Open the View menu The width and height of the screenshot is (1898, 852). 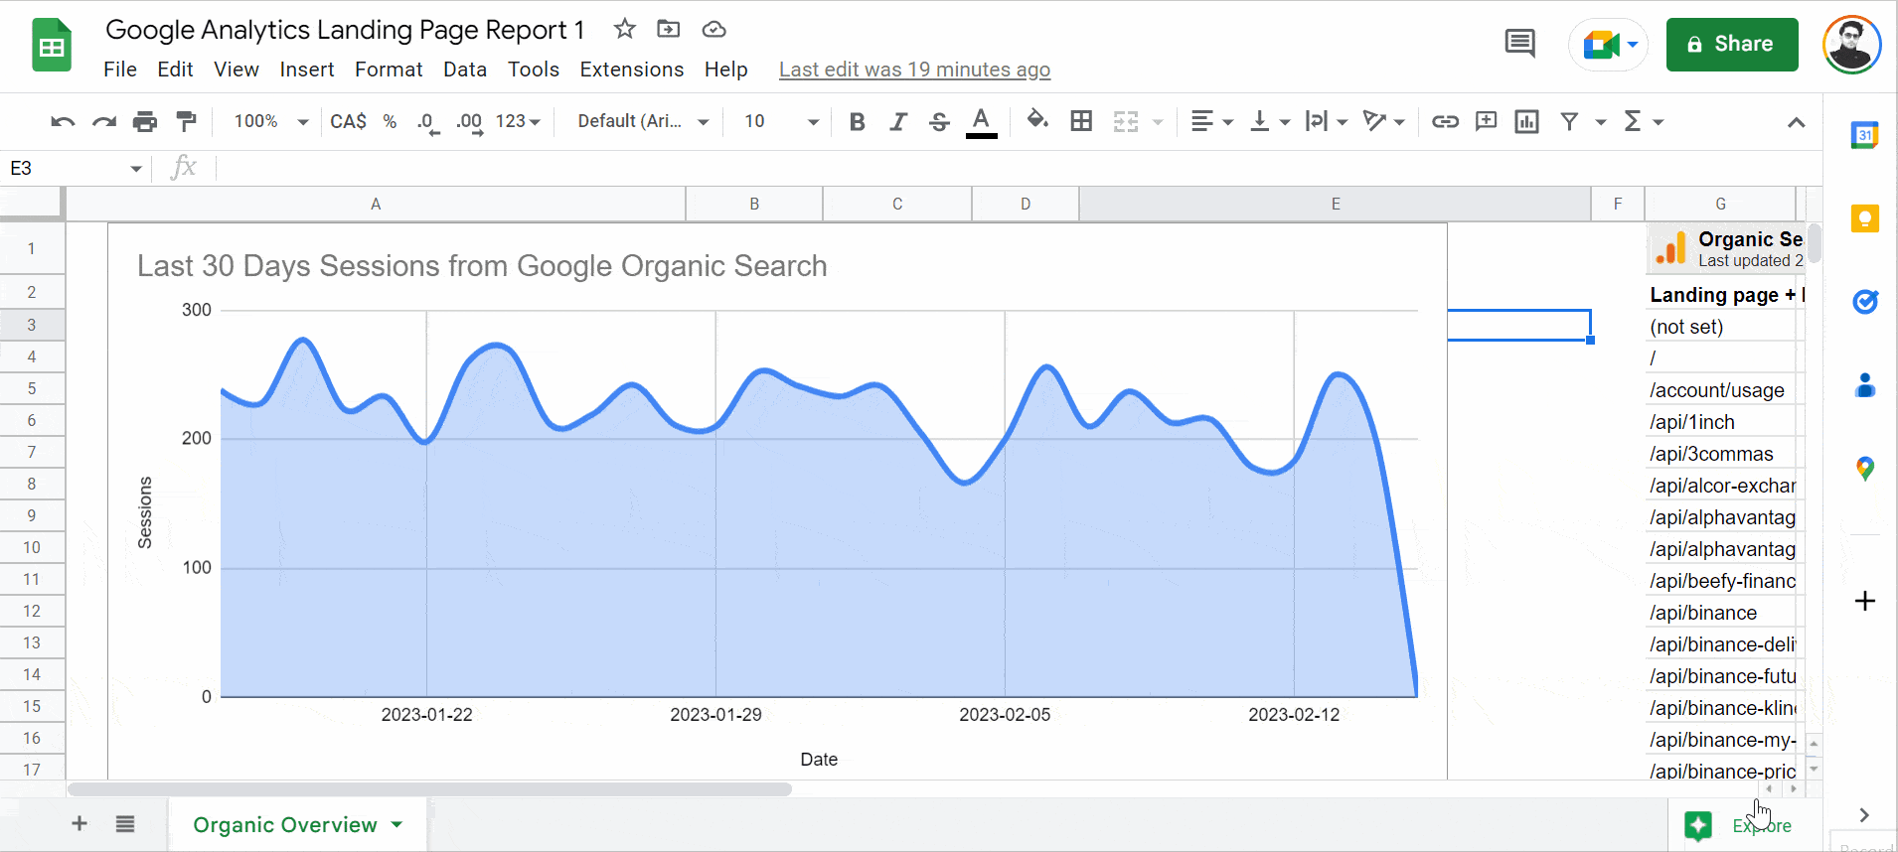237,70
